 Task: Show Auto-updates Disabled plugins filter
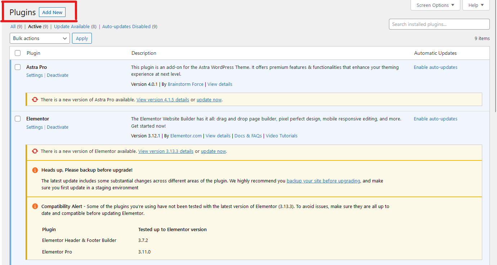click(126, 26)
